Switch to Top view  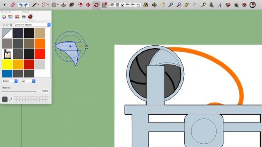[117, 5]
